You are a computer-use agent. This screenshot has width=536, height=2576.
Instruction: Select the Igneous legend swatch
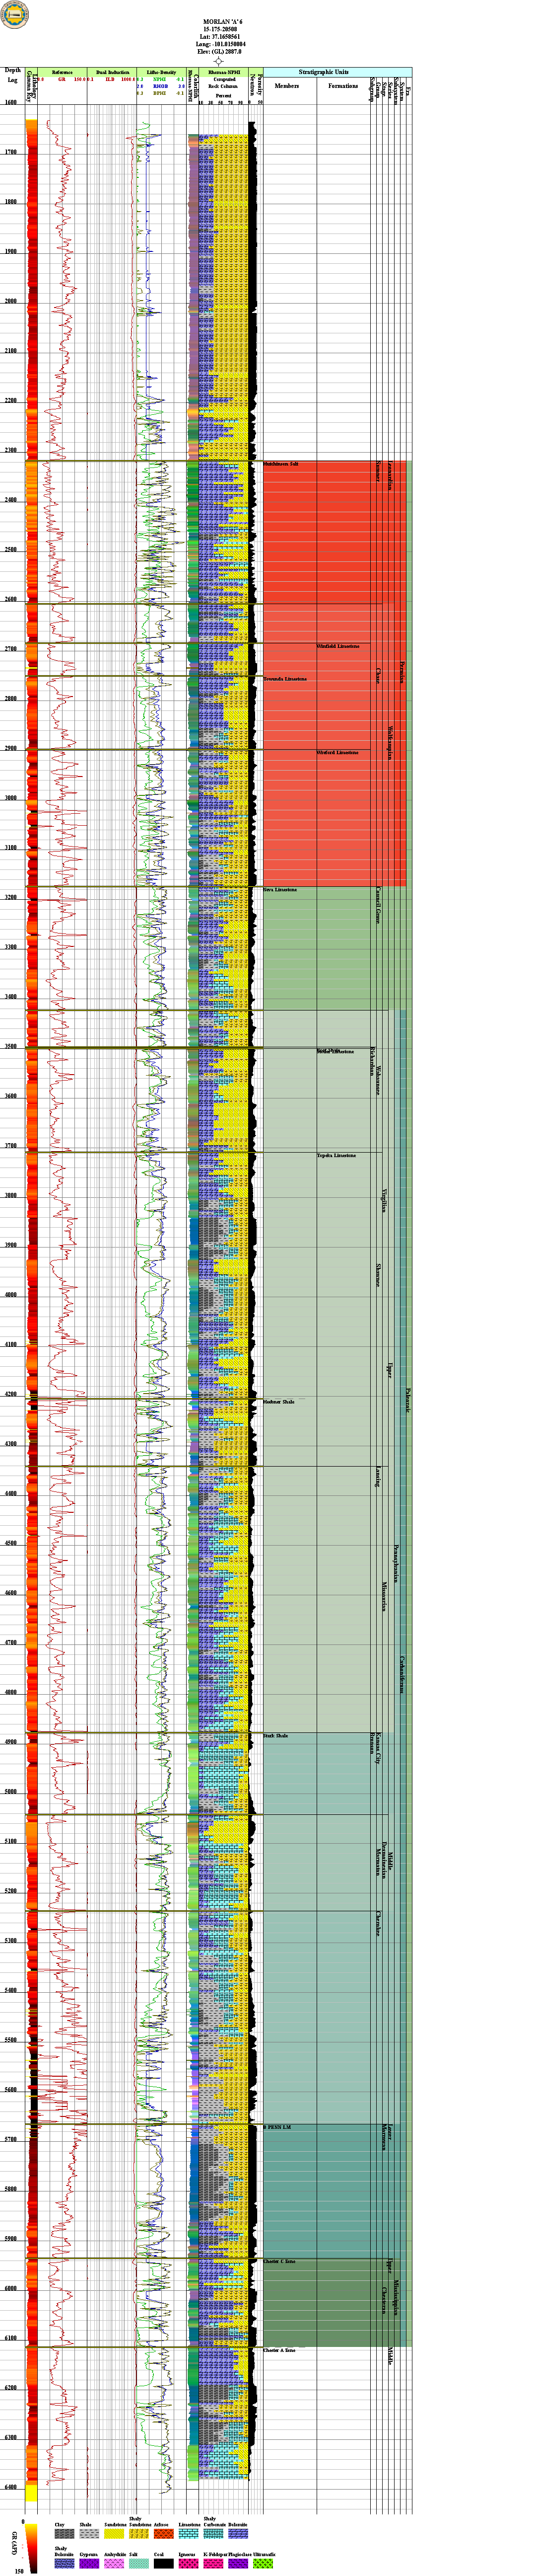(x=189, y=2563)
